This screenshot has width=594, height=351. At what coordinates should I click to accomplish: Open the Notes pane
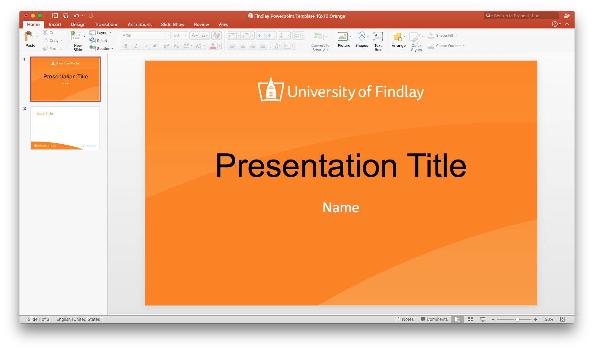(405, 319)
